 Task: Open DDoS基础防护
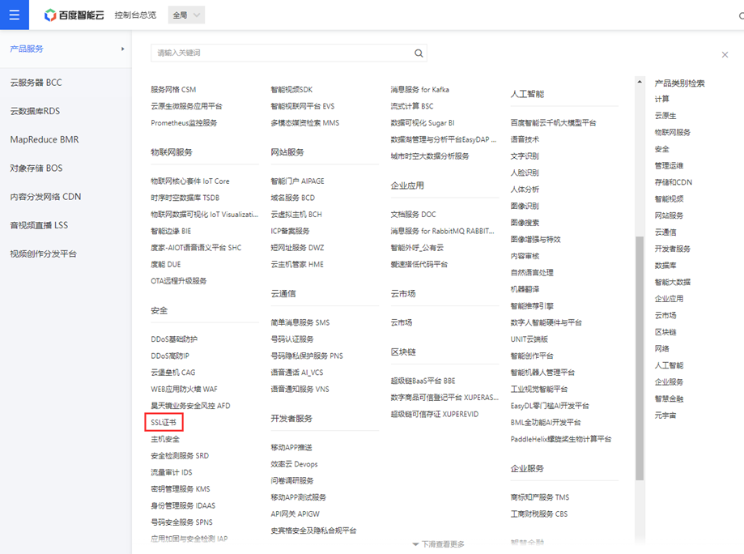[174, 339]
